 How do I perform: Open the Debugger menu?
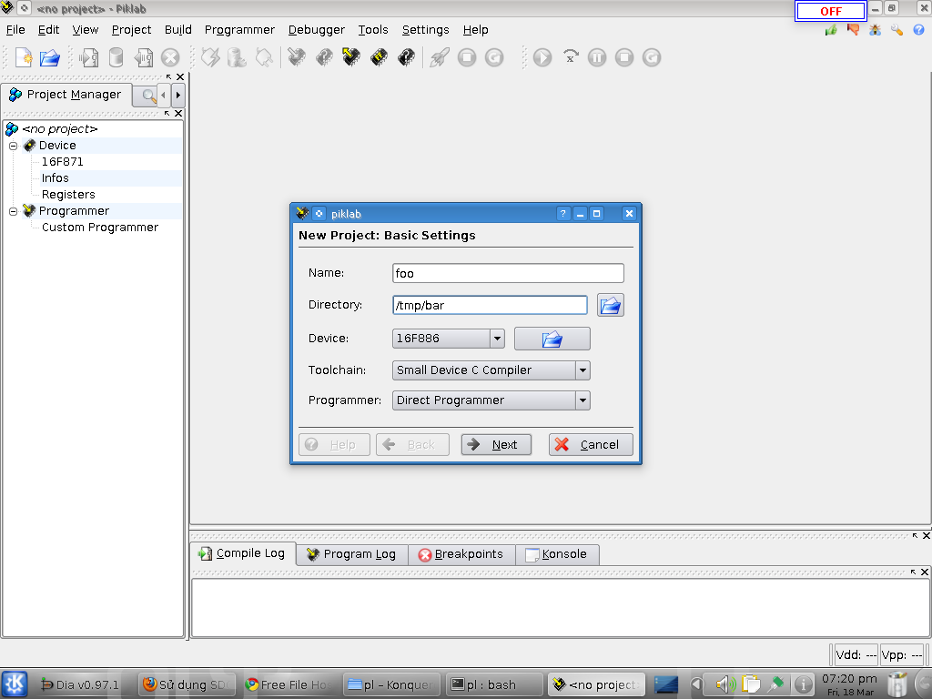tap(316, 29)
